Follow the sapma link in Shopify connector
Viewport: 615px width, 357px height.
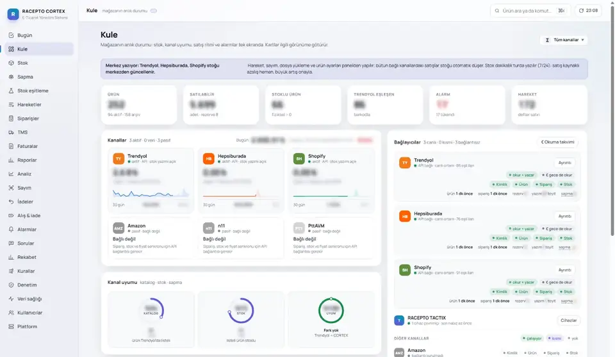567,301
